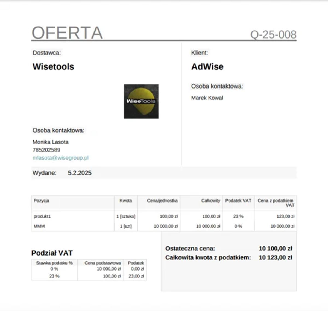Click the 0,00 zł tax value
The width and height of the screenshot is (328, 311).
click(137, 269)
